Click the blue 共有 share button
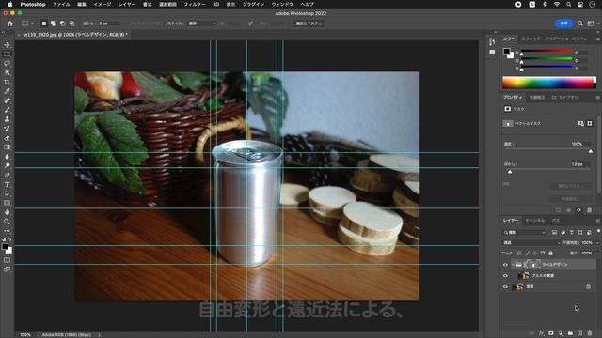This screenshot has height=338, width=602. 563,23
